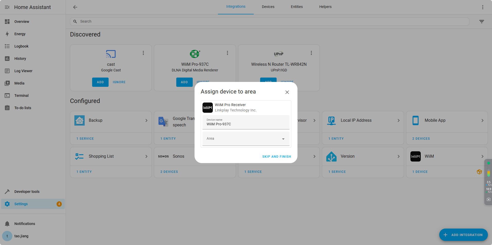Open options menu for Wireless N Router card

[x=311, y=53]
